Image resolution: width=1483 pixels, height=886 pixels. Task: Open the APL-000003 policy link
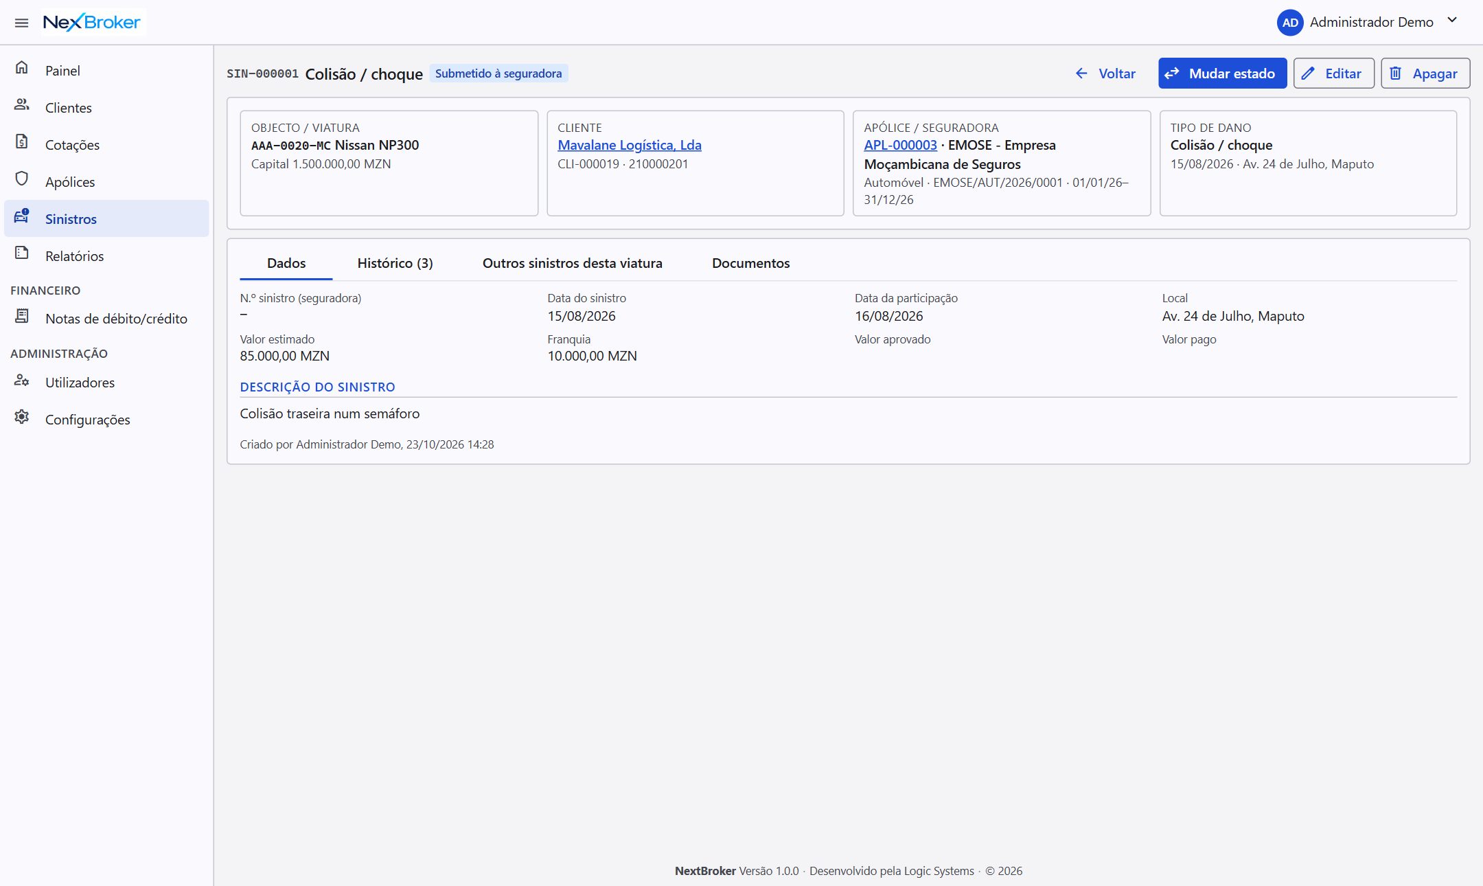(x=900, y=145)
